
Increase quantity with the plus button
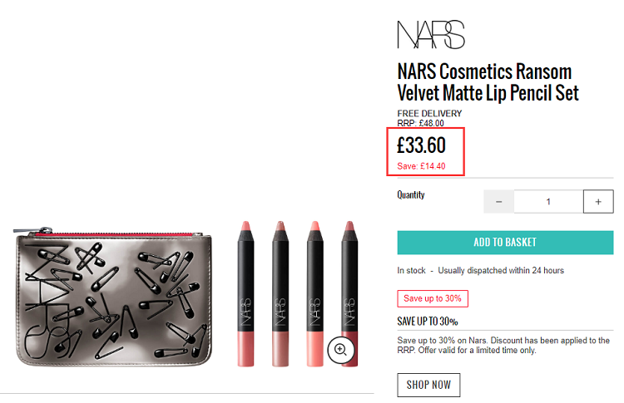598,201
